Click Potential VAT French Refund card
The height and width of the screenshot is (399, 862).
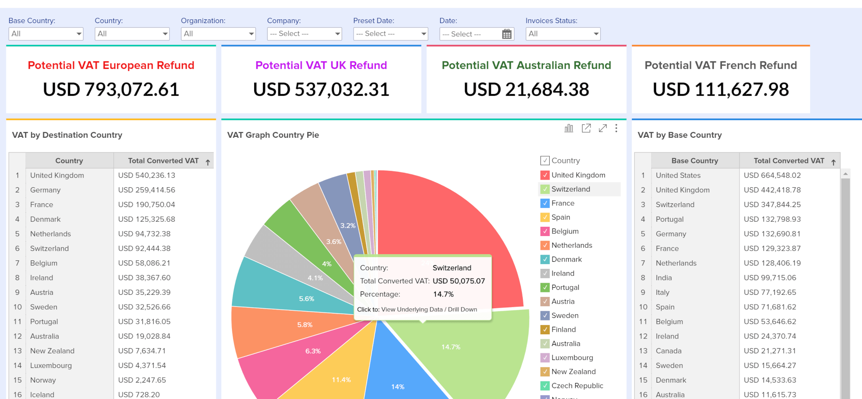pyautogui.click(x=721, y=79)
